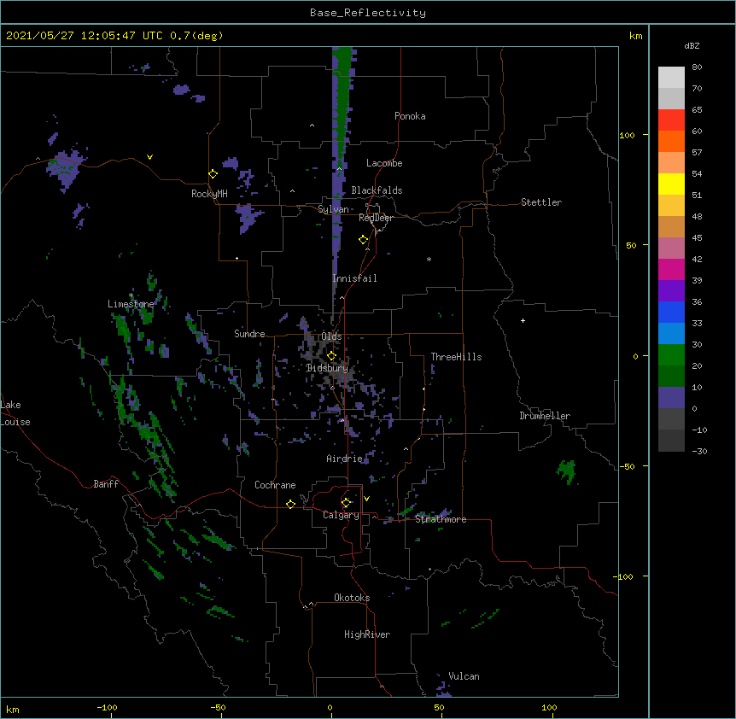Click the yellow 54 dBZ color swatch
This screenshot has height=719, width=736.
(671, 184)
